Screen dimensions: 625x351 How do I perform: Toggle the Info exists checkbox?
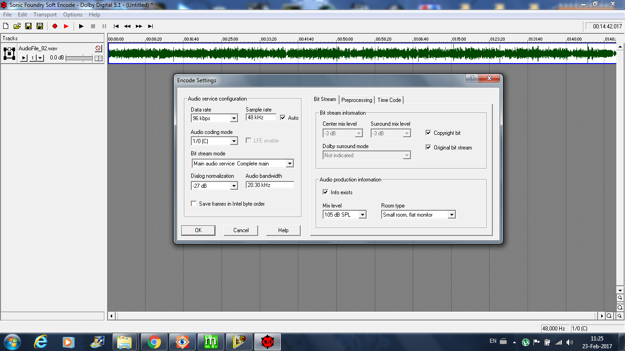(x=325, y=192)
